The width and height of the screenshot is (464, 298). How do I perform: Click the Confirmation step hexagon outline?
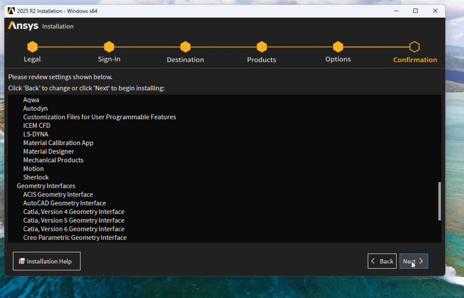(414, 47)
